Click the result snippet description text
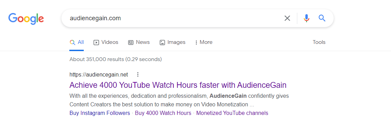Viewport: 391px width, 130px height. [x=179, y=100]
